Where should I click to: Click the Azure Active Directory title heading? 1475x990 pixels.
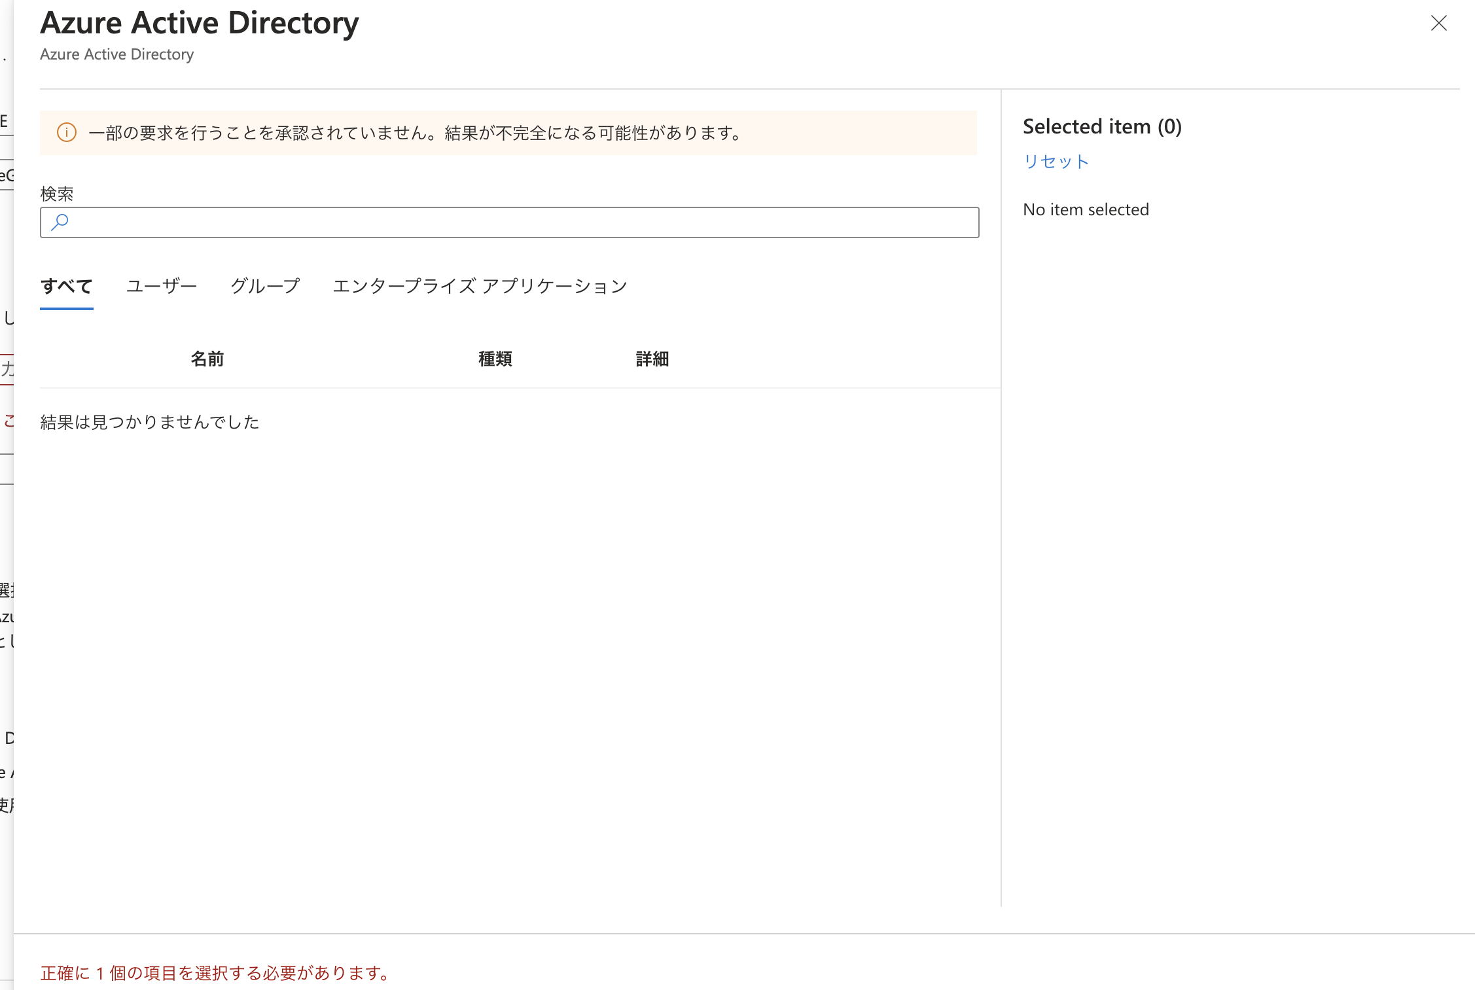coord(199,22)
